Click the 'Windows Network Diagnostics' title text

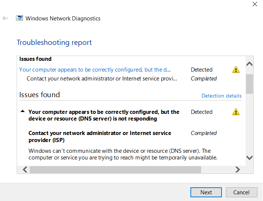point(63,18)
